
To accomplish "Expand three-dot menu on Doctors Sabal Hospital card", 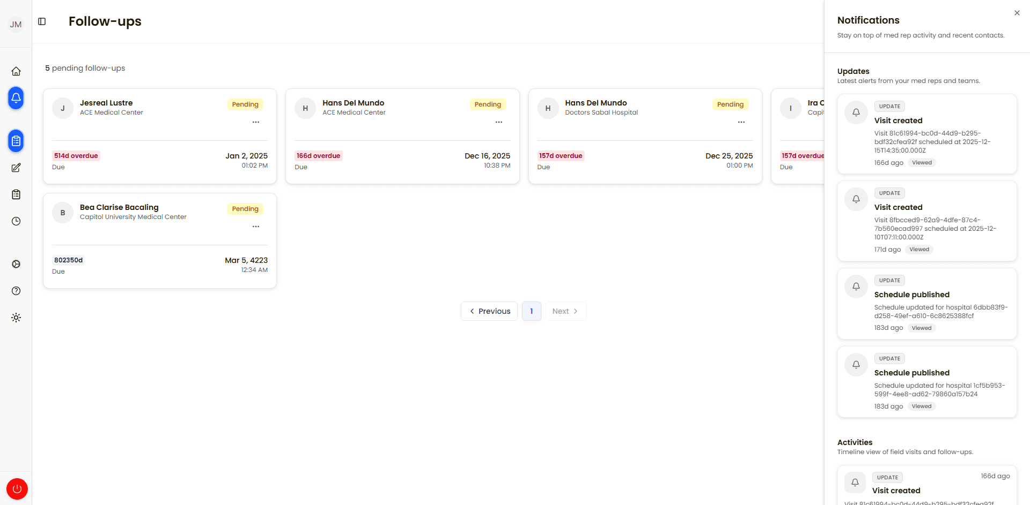I will 741,122.
